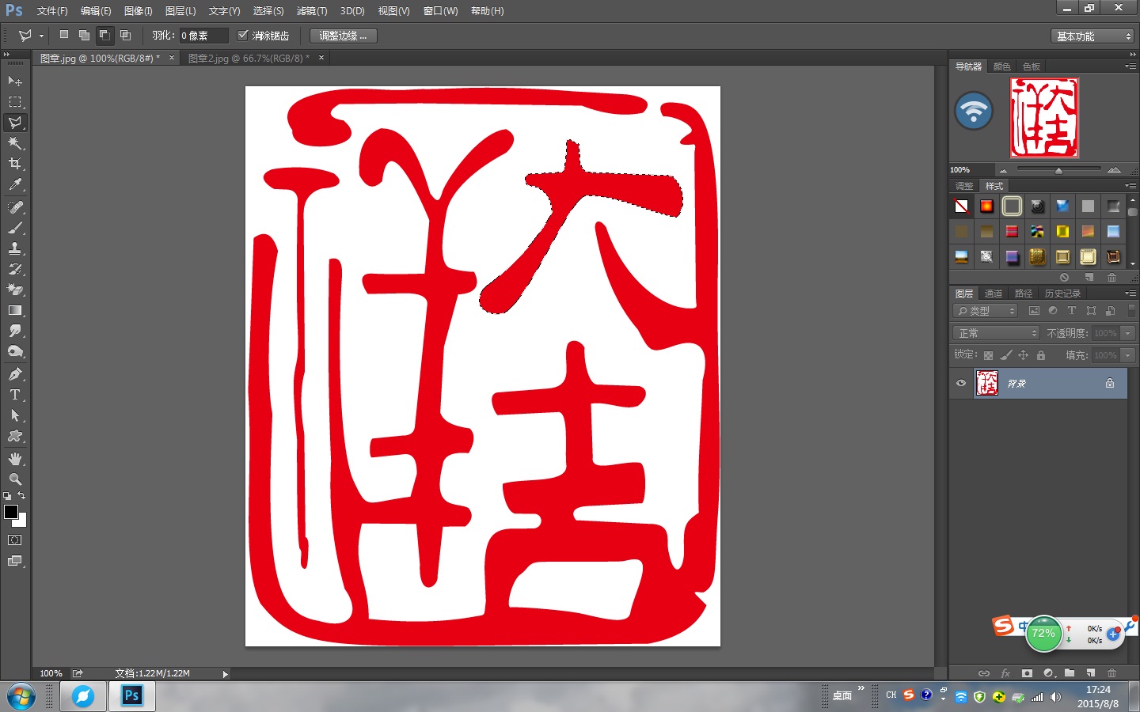Select the Eraser tool

click(x=15, y=290)
